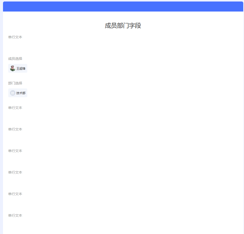The width and height of the screenshot is (244, 234).
Task: Click the 成员部门字段 form title
Action: tap(123, 25)
